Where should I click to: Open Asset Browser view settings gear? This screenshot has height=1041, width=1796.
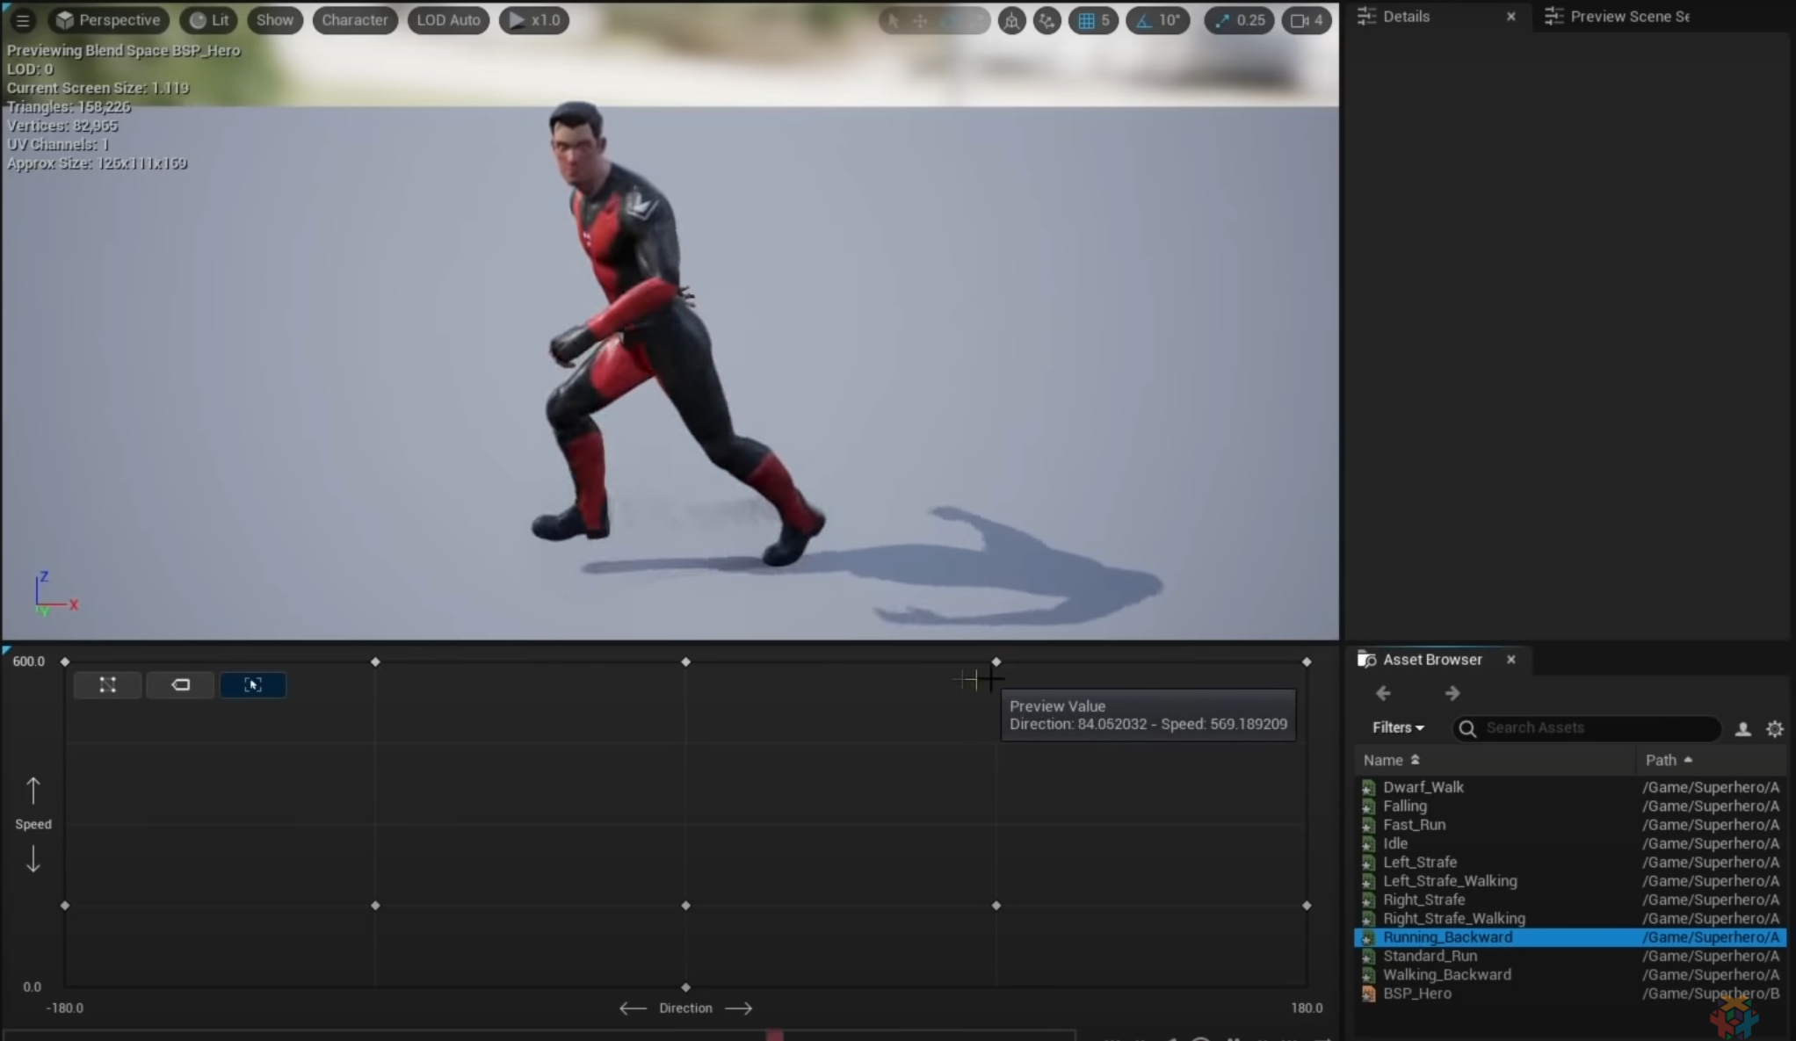1774,728
